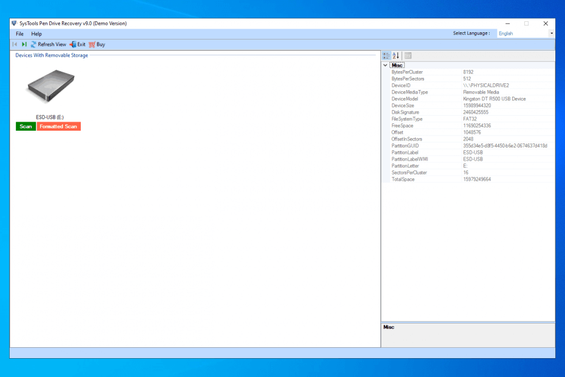Screen dimensions: 565x377
Task: Select the Misc category header
Action: click(x=397, y=65)
